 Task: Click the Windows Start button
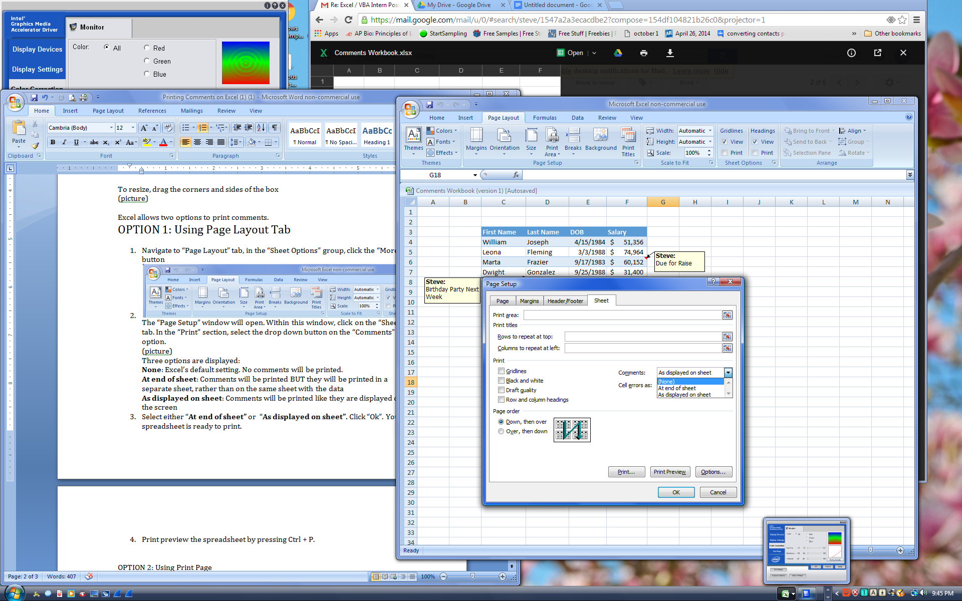pyautogui.click(x=14, y=593)
